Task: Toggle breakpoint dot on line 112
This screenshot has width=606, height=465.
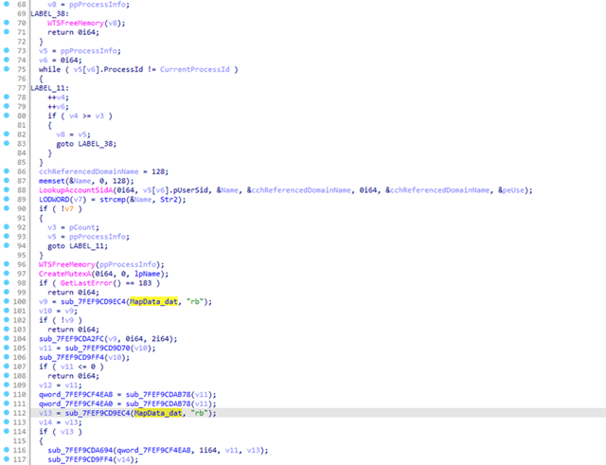Action: (7, 412)
